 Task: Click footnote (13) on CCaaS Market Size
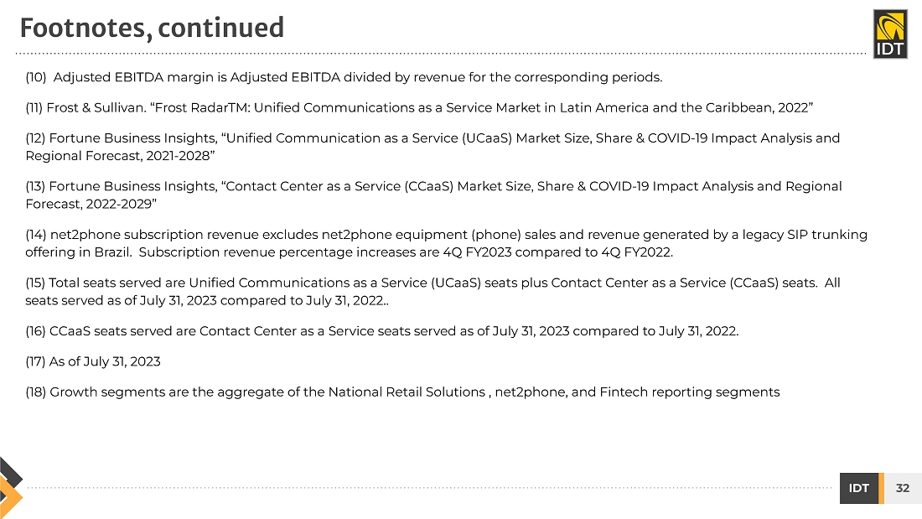(x=433, y=186)
